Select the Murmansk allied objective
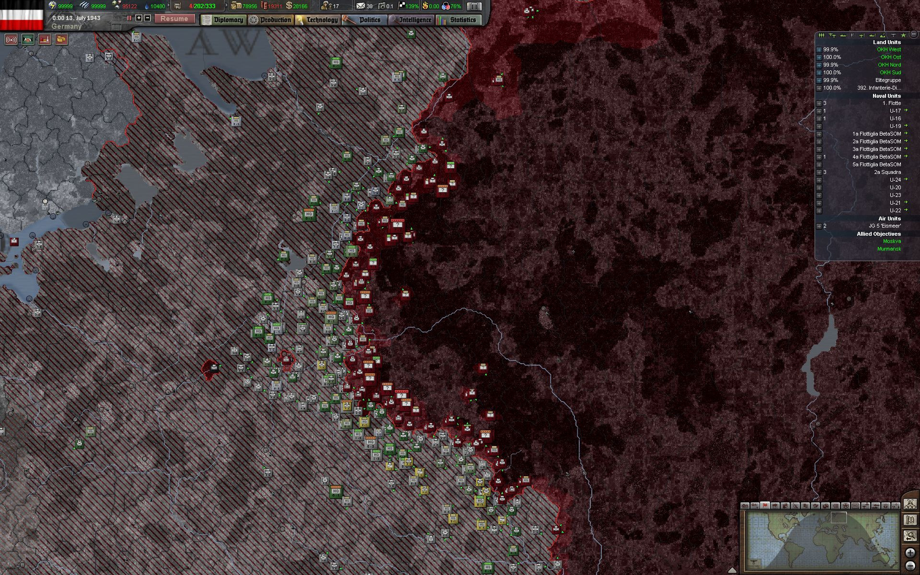The height and width of the screenshot is (575, 920). click(x=889, y=249)
